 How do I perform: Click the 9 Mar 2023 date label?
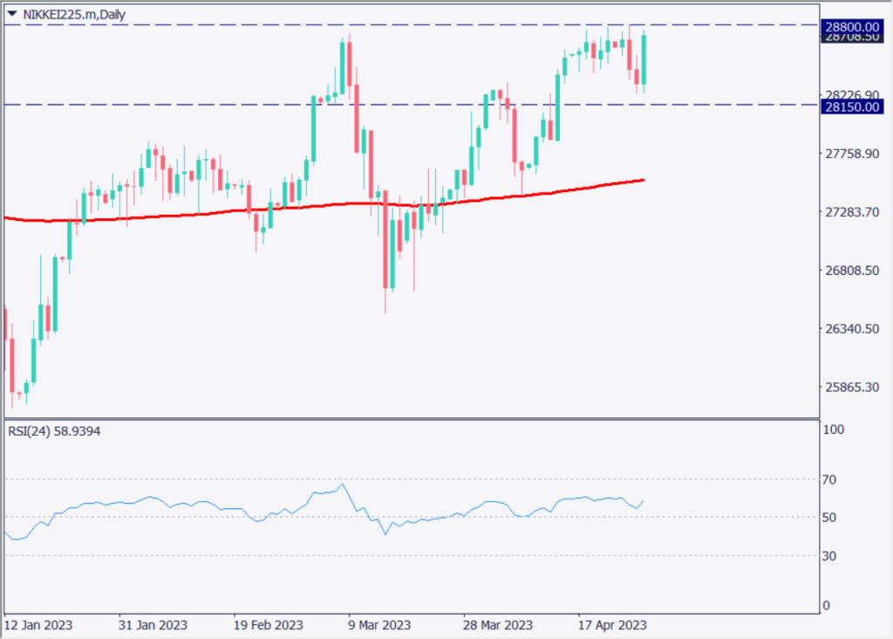[x=378, y=626]
